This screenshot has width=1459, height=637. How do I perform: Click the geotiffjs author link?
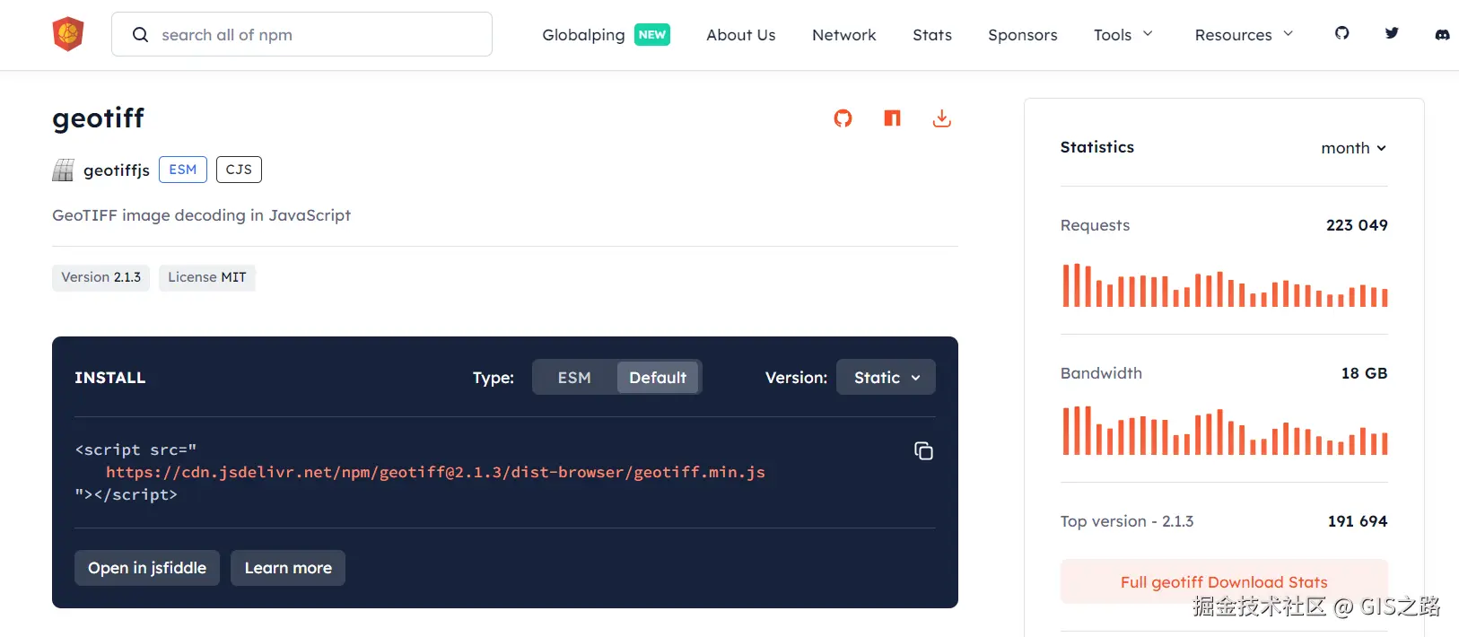coord(117,170)
